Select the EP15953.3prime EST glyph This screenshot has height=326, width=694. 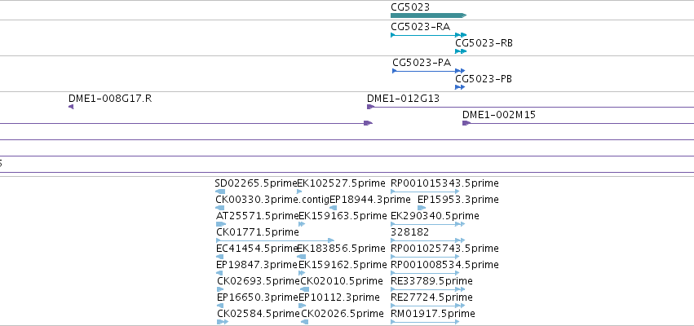coord(422,208)
